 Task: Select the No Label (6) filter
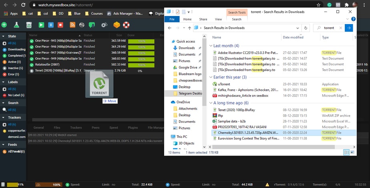tap(14, 95)
